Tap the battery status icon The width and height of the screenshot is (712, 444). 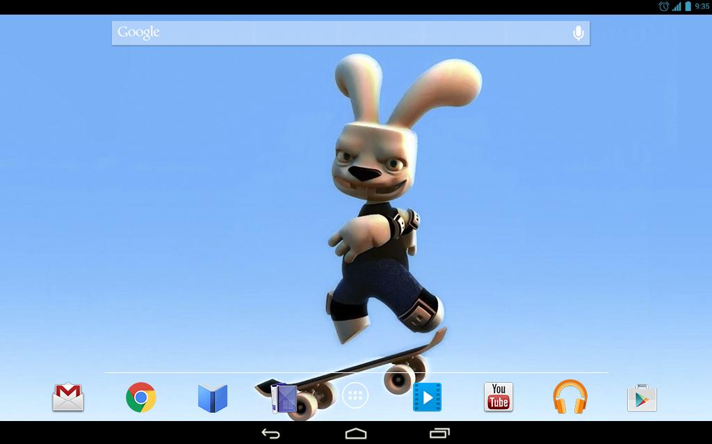pos(688,6)
